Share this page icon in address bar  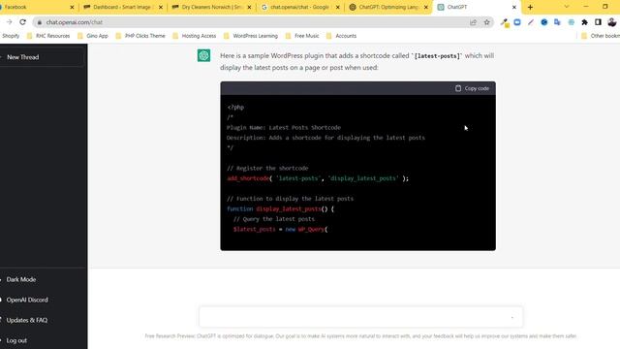pyautogui.click(x=473, y=22)
